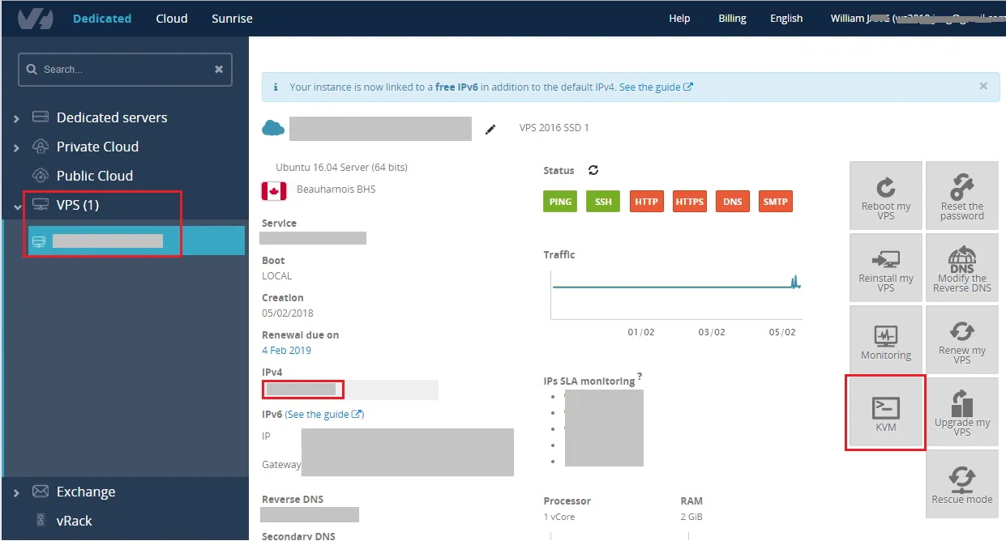The width and height of the screenshot is (1006, 541).
Task: Click the Dedicated servers icon
Action: [x=41, y=117]
